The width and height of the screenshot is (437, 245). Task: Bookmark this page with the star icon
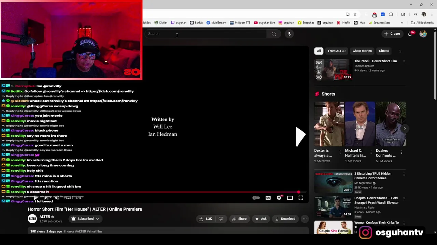pyautogui.click(x=355, y=14)
